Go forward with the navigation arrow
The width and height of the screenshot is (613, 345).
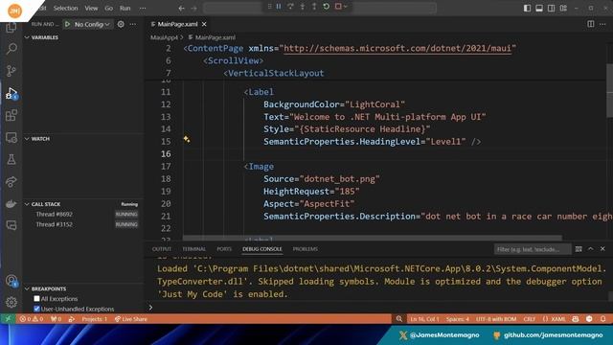[x=193, y=8]
